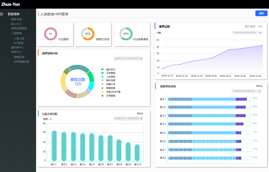The width and height of the screenshot is (269, 172).
Task: Open 人員分組 submenu item
Action: 19,39
